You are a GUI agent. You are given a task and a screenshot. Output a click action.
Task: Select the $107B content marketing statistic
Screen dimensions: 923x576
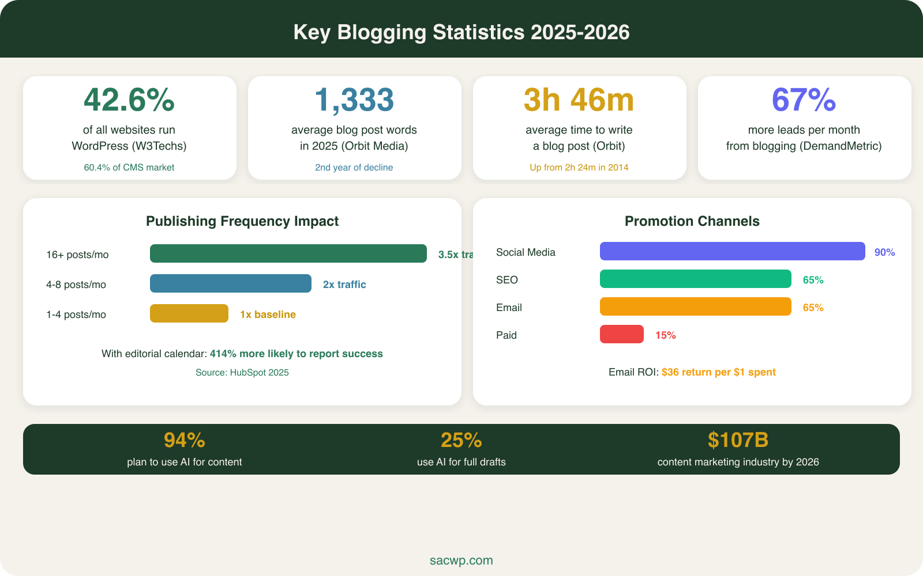[738, 440]
